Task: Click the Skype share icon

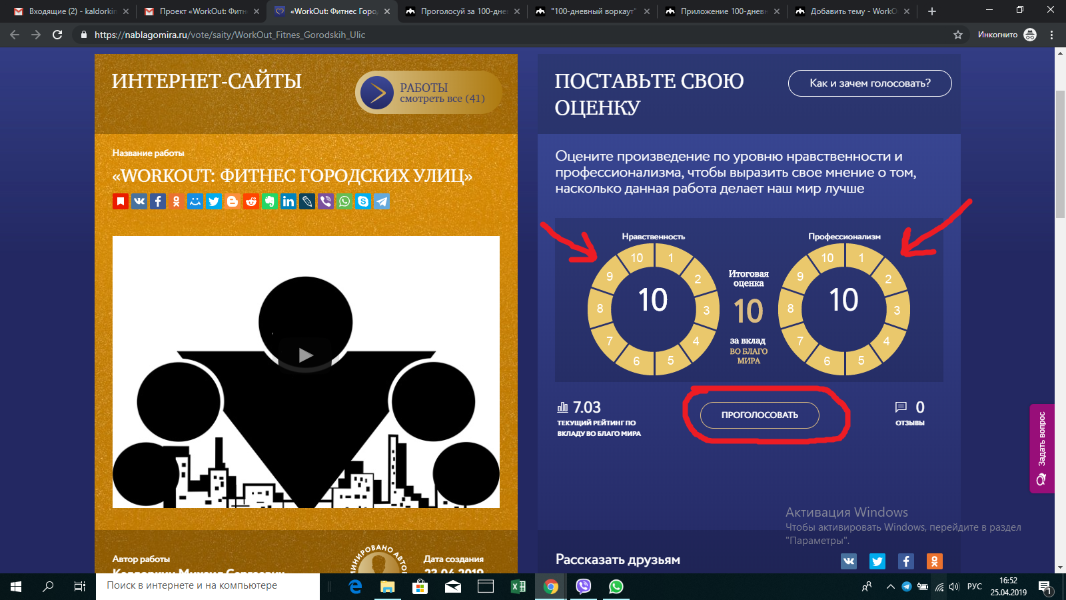Action: point(363,201)
